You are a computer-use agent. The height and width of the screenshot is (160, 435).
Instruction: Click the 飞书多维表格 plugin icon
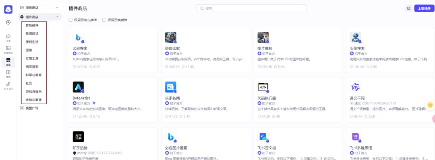click(x=355, y=137)
